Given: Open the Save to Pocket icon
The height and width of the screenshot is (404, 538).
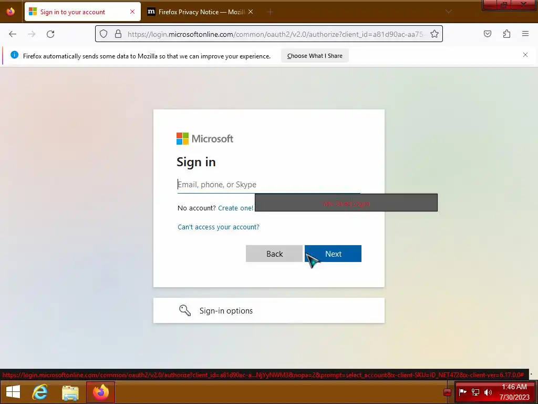Looking at the screenshot, I should coord(488,34).
